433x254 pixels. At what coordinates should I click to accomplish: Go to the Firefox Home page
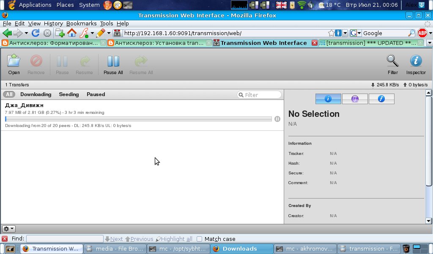point(72,33)
